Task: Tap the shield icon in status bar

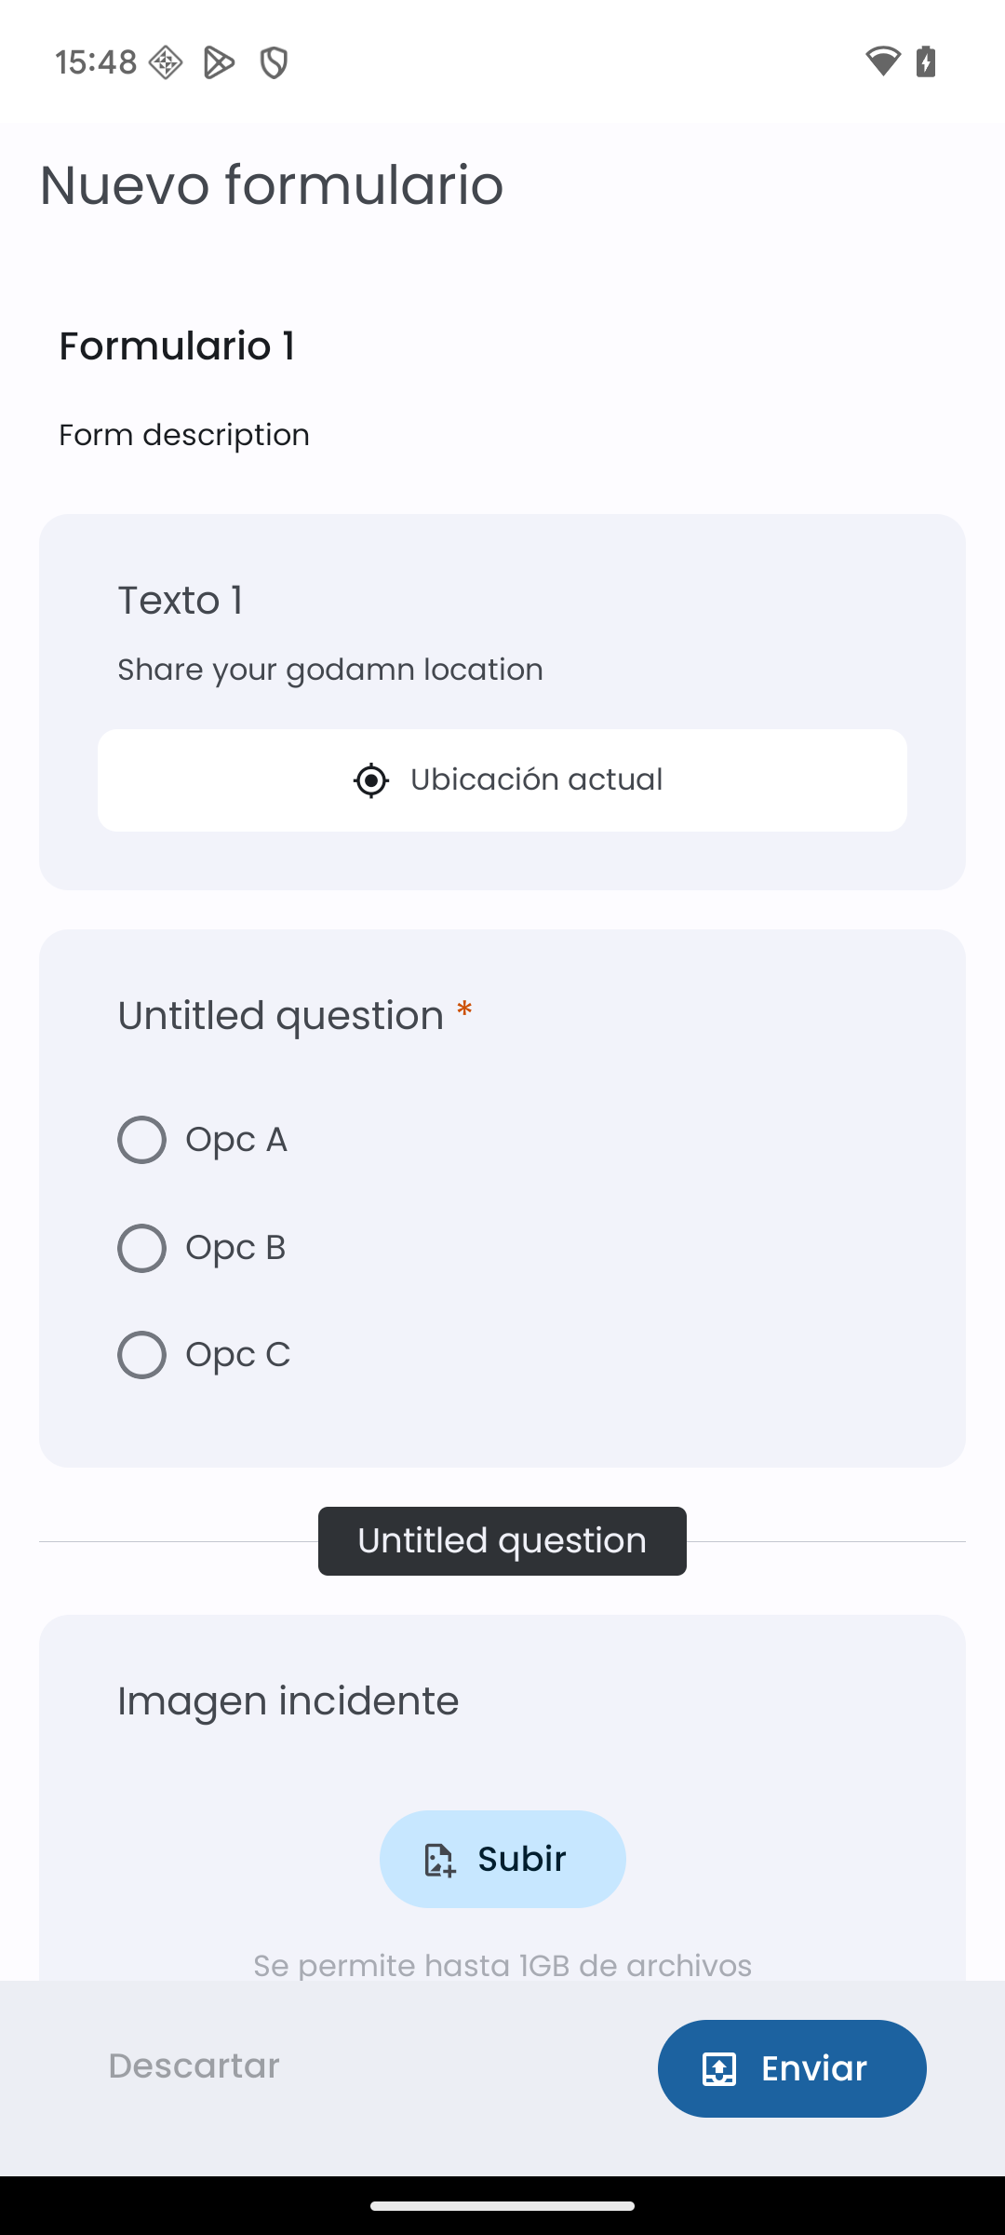Action: coord(274,62)
